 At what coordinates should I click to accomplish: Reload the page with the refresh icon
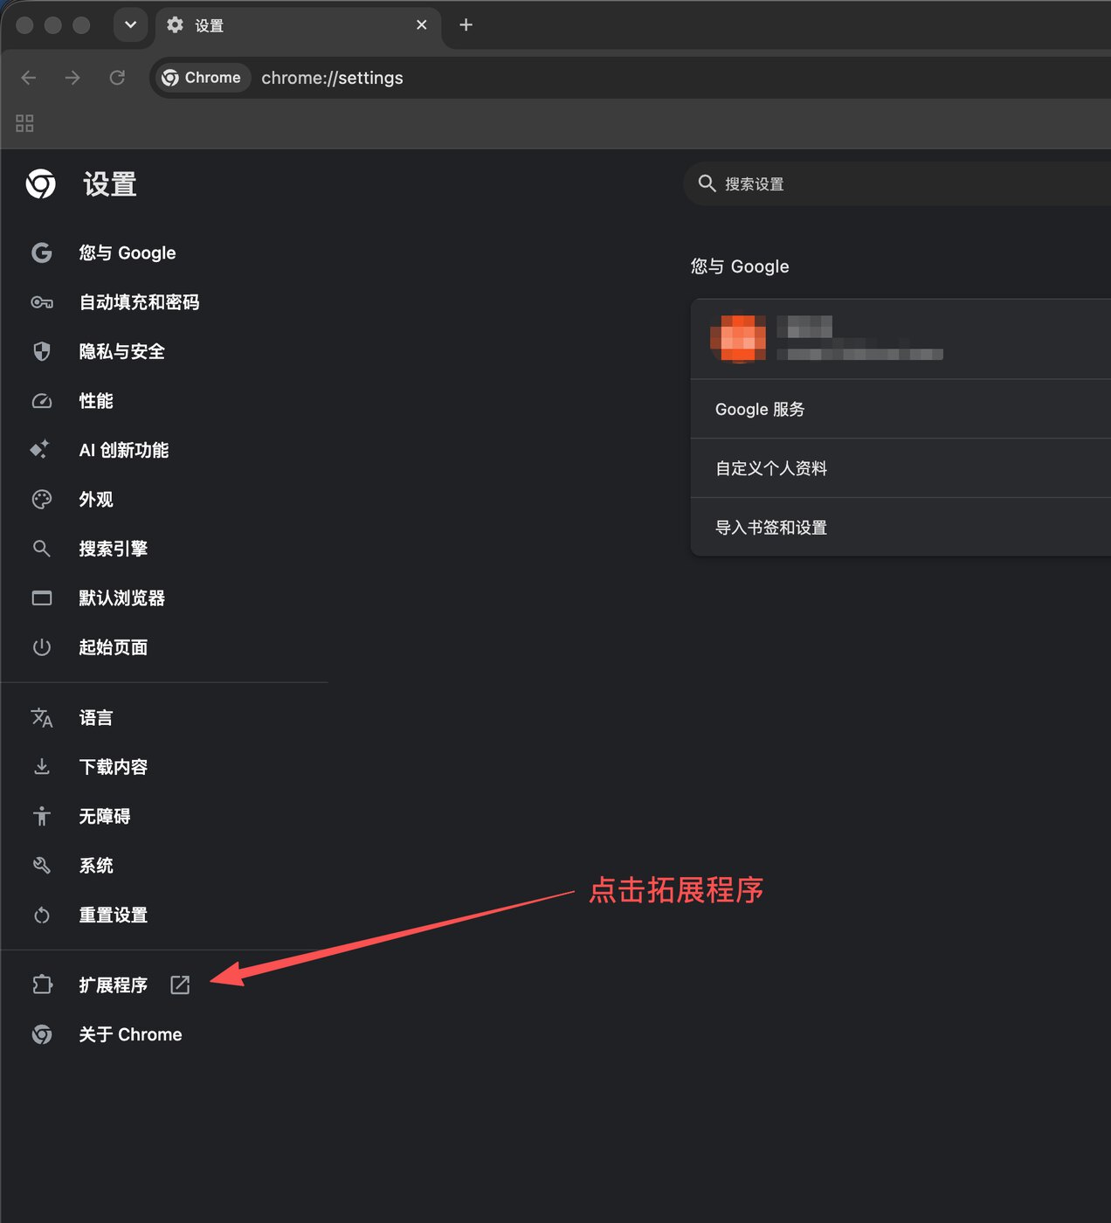(117, 78)
